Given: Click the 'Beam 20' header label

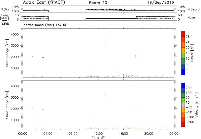Looking at the screenshot, I should [98, 3].
